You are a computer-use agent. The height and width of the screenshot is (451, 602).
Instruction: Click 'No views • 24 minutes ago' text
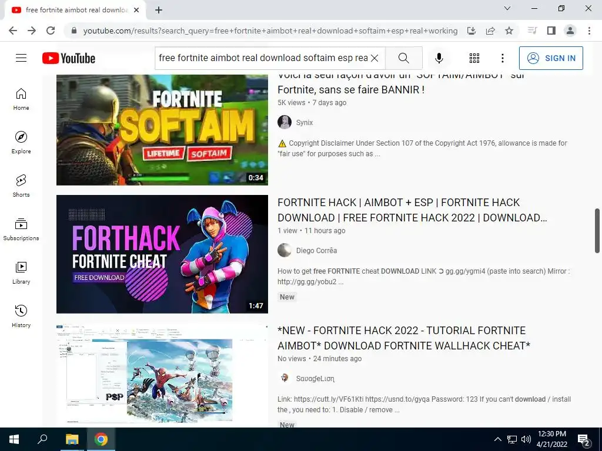pos(319,359)
